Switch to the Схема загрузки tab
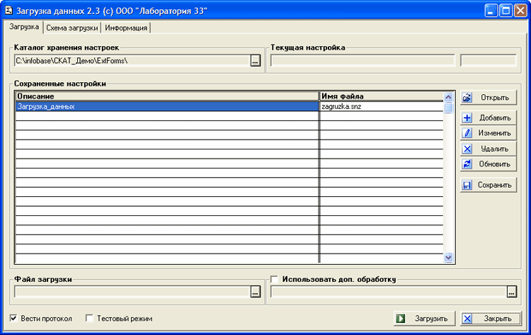This screenshot has height=335, width=531. point(72,28)
